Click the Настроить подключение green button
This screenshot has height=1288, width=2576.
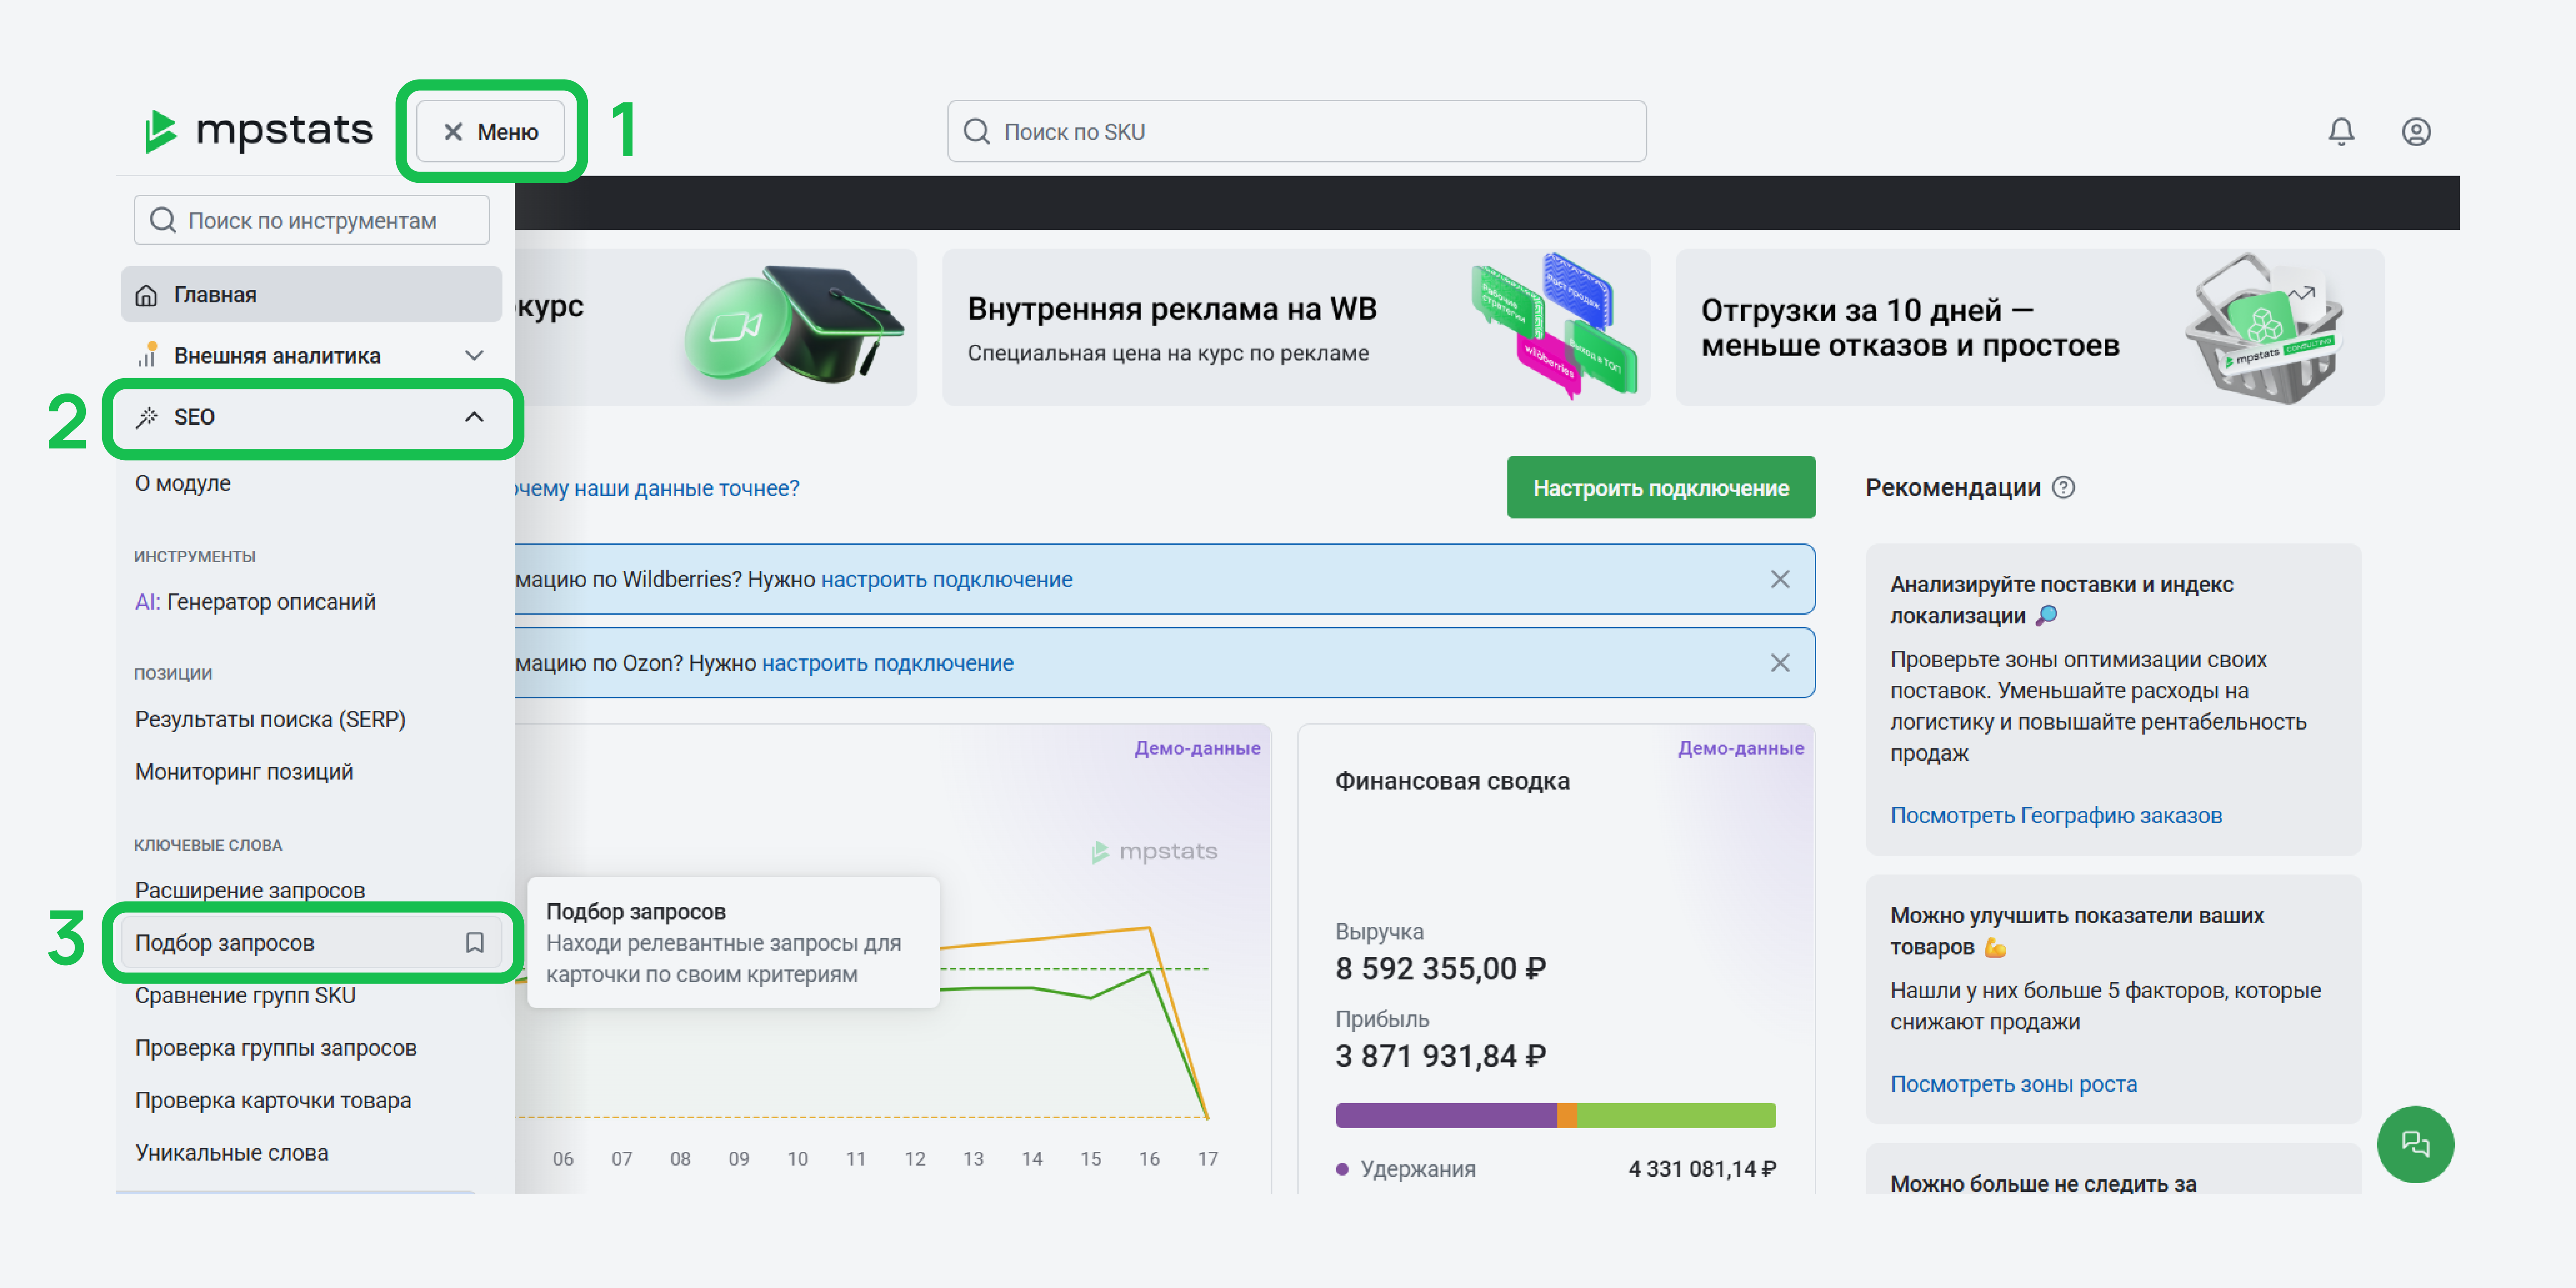pos(1661,488)
